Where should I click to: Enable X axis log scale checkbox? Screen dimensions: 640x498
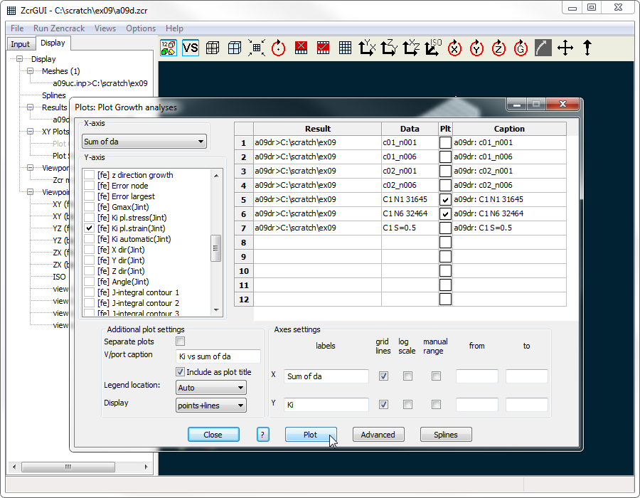[x=407, y=376]
